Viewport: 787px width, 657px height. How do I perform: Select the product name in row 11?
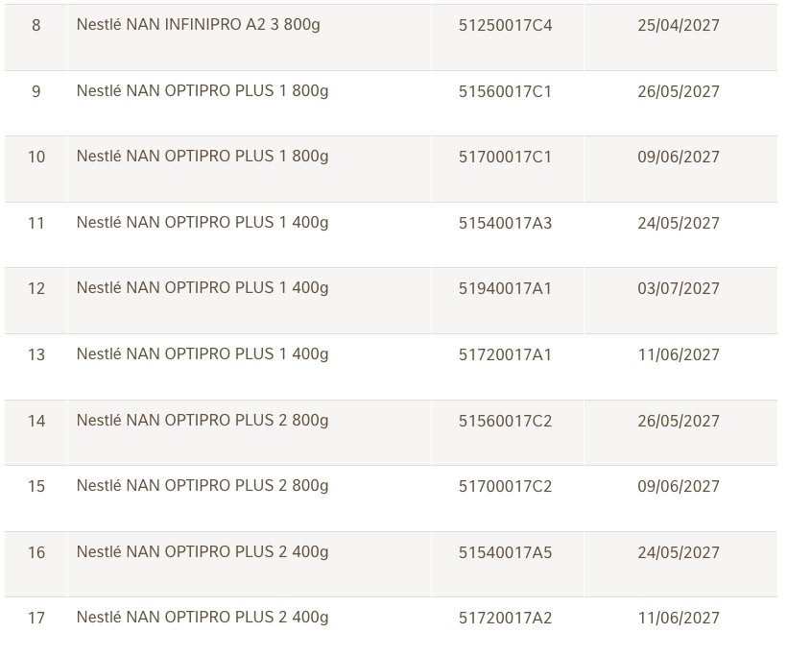click(202, 223)
